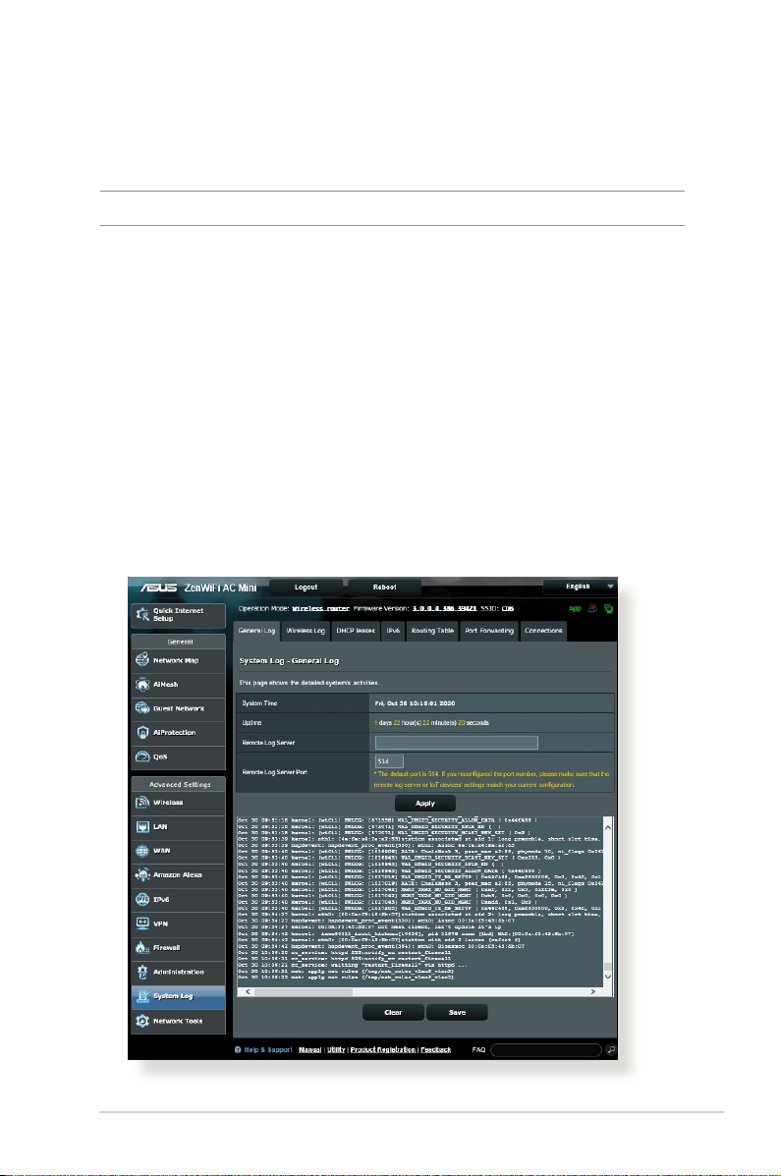Switch to Connections tab
This screenshot has height=1176, width=781.
543,631
